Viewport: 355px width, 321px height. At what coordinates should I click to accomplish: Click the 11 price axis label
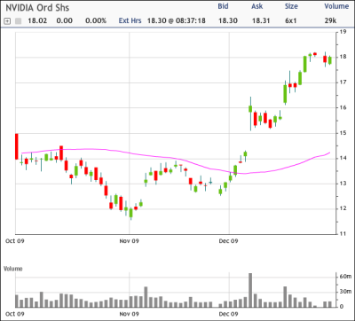tap(343, 234)
